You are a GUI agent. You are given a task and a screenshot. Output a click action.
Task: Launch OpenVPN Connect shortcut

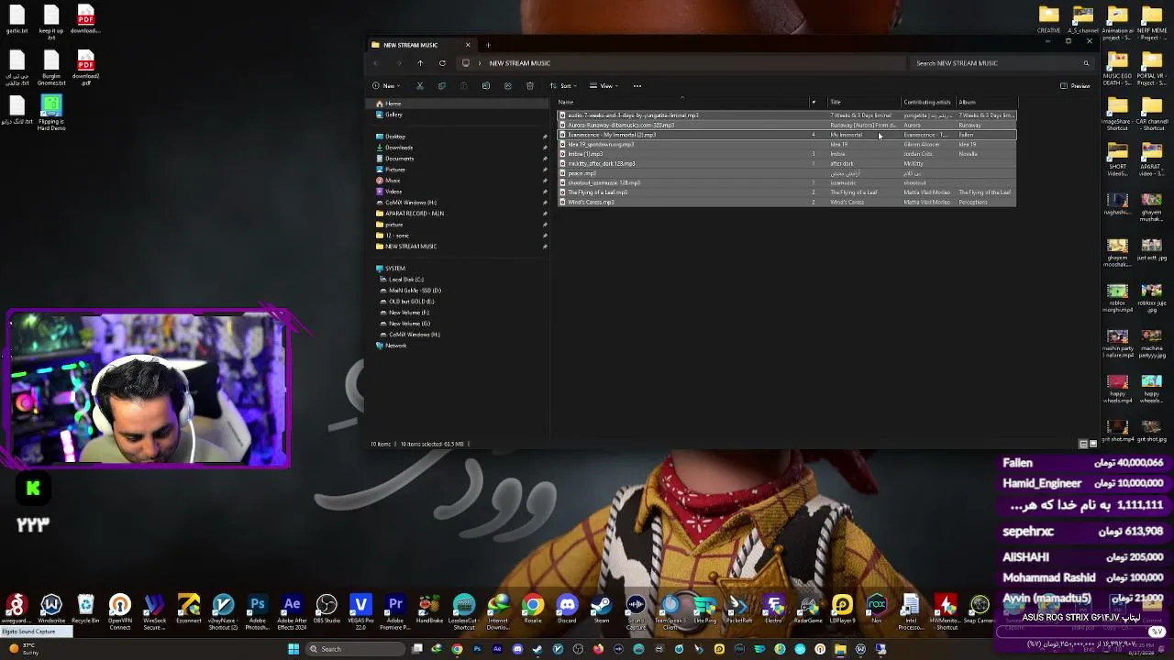click(x=120, y=611)
